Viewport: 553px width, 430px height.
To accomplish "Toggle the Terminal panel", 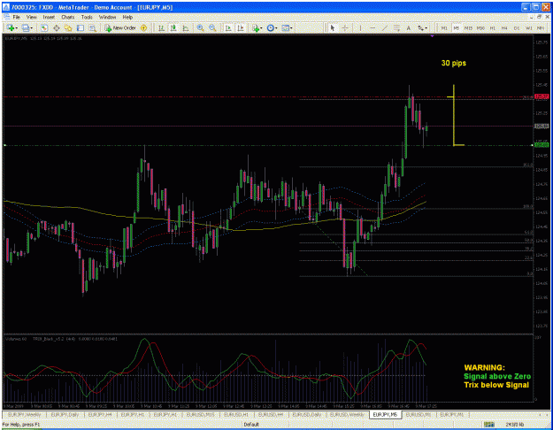I will point(81,27).
